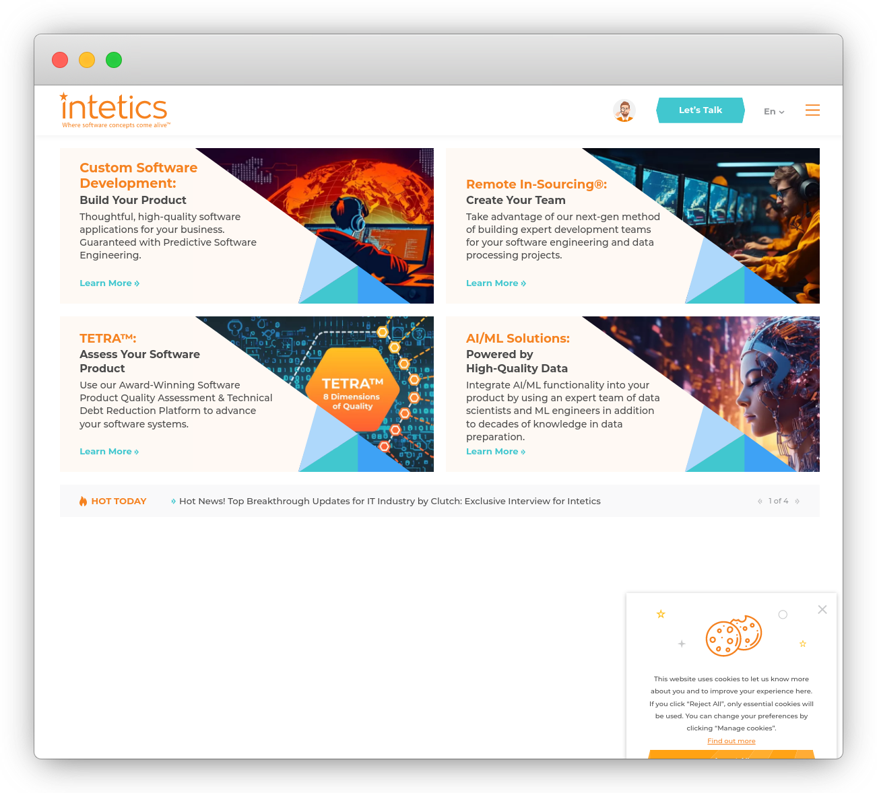Screen dimensions: 877x793
Task: Open the hamburger menu
Action: point(812,110)
